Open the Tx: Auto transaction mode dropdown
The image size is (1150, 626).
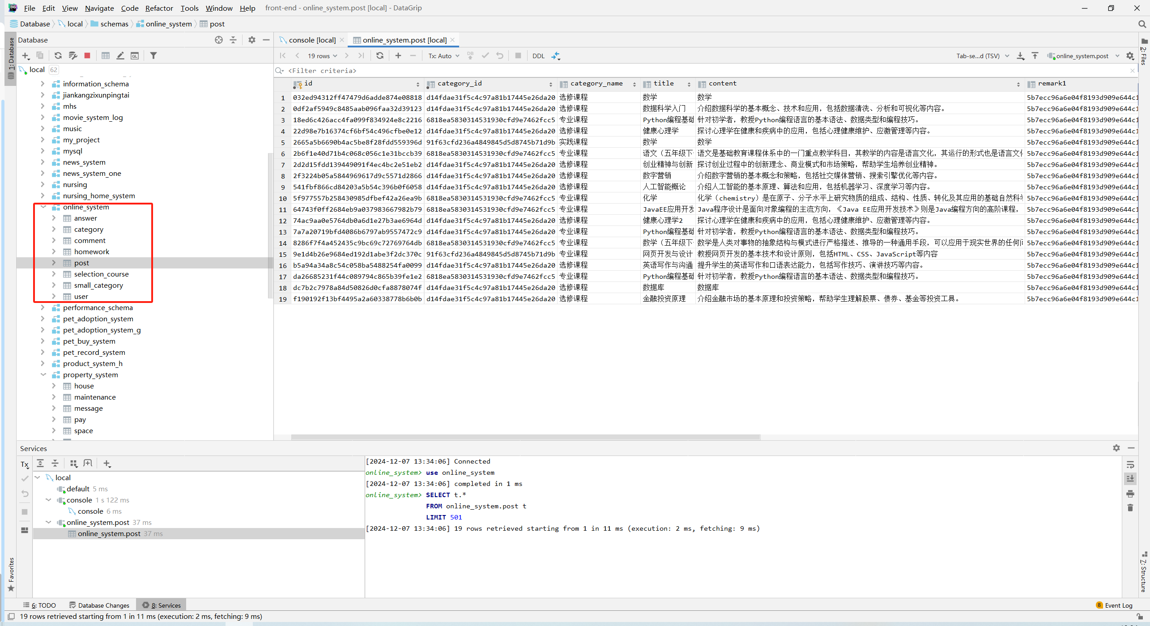coord(444,56)
